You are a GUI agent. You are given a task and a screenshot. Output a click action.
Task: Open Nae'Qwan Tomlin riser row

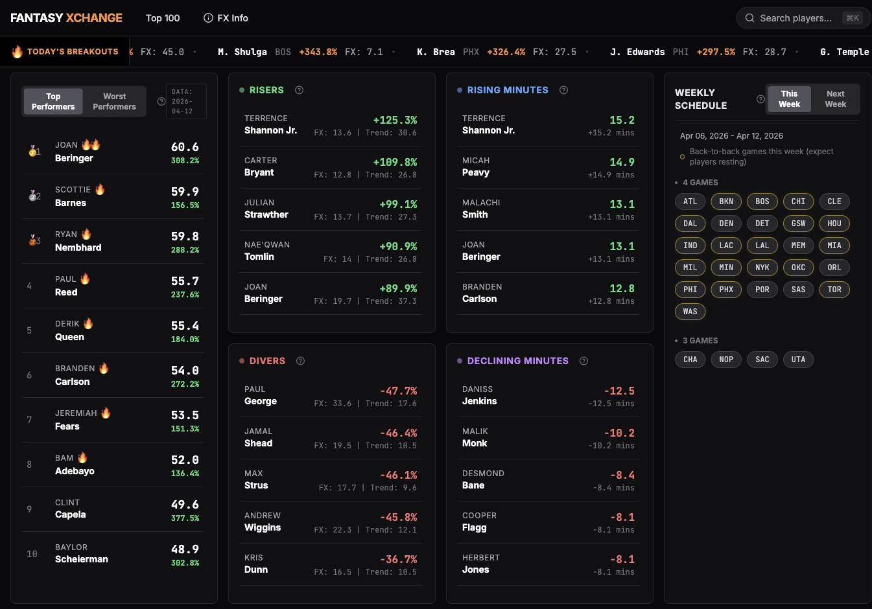(x=331, y=251)
